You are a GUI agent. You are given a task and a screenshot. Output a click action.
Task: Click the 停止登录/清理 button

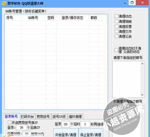pos(91,133)
